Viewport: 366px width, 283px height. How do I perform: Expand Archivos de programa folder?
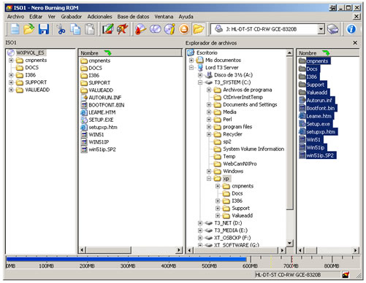click(x=209, y=90)
